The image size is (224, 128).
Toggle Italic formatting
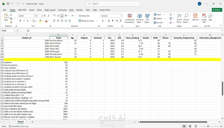[24, 21]
